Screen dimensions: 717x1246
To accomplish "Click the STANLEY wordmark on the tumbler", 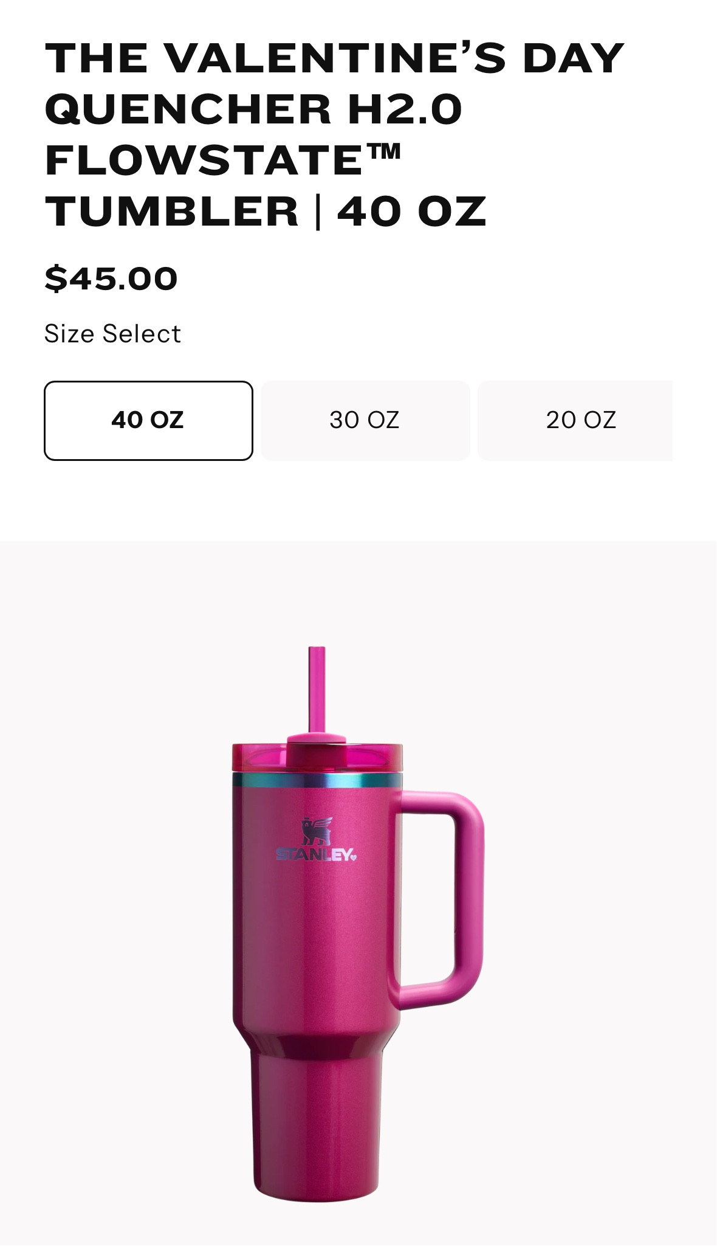I will pos(313,854).
